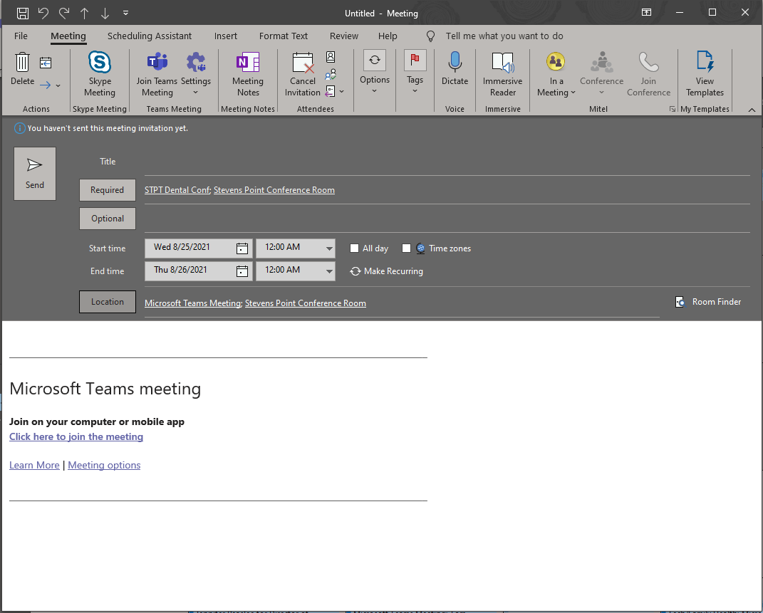Redo action in quick access toolbar
Screen dimensions: 763x613
pos(63,13)
